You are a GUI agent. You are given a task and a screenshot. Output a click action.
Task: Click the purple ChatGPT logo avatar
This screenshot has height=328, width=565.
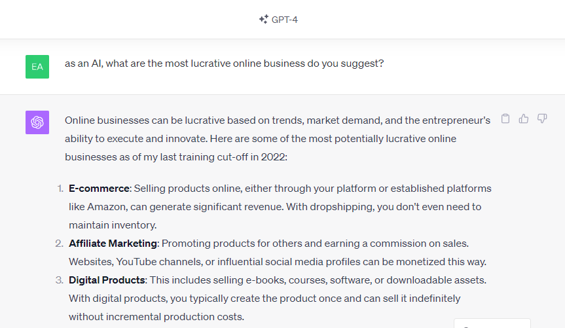(x=37, y=122)
